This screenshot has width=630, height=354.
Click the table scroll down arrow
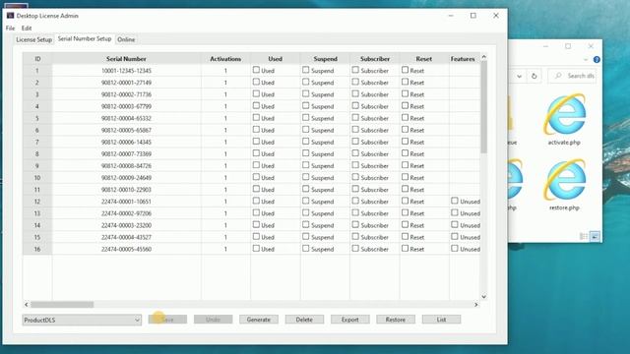[483, 297]
